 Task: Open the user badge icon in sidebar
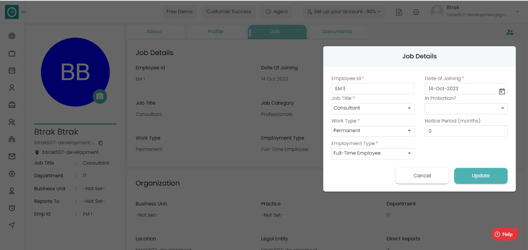[12, 191]
